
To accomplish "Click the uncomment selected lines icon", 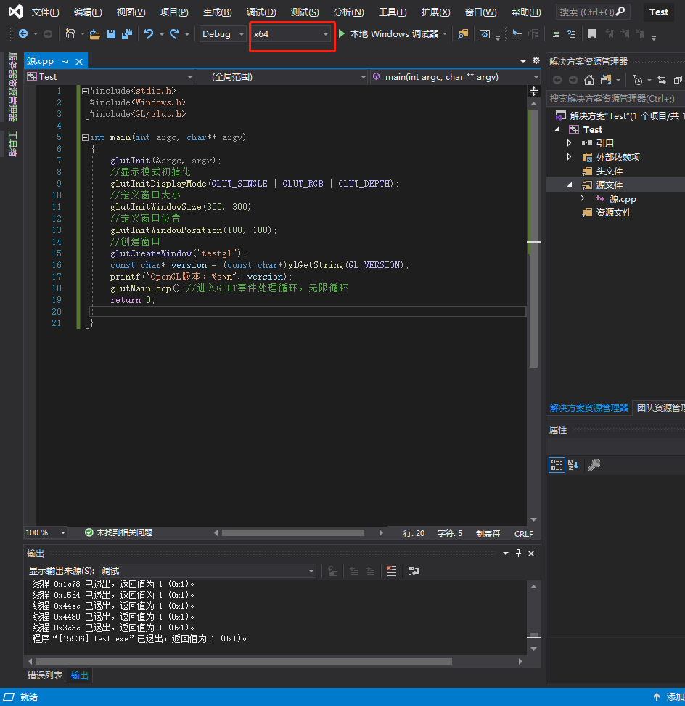I will coord(571,33).
